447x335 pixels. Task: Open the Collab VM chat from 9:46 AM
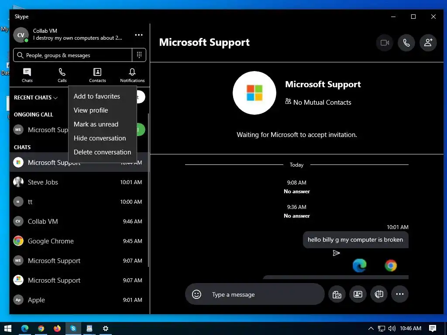pos(79,221)
